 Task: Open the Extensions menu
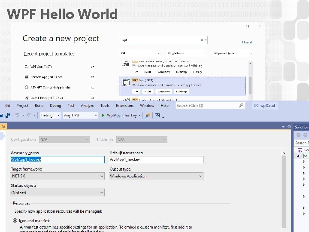tap(124, 106)
